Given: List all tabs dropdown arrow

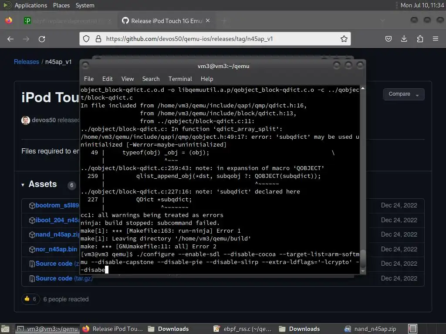Looking at the screenshot, I should 382,21.
